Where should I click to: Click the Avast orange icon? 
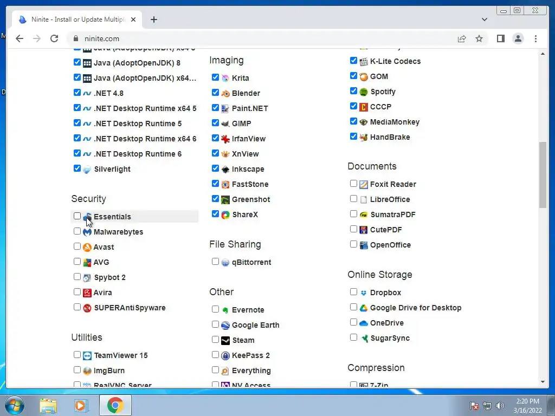pos(87,247)
